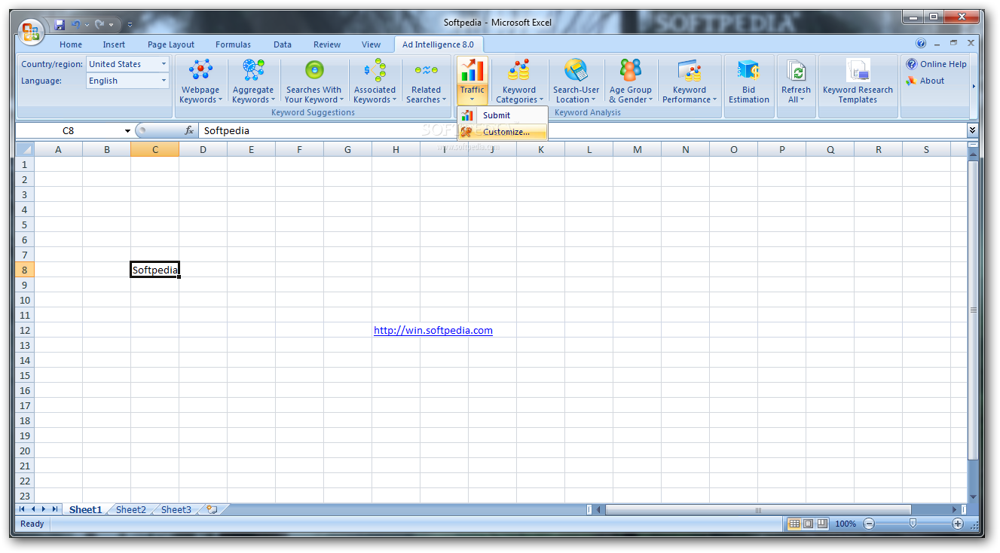
Task: Select column header E
Action: coord(252,149)
